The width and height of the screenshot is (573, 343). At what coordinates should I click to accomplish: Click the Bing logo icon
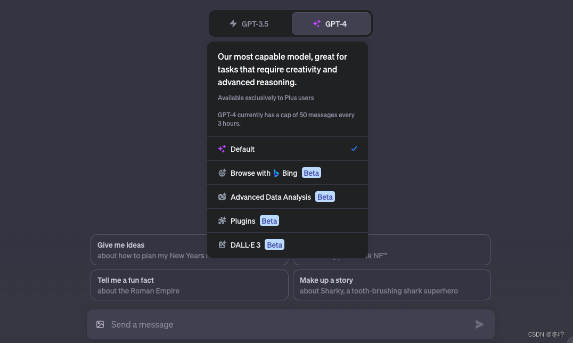click(x=276, y=173)
